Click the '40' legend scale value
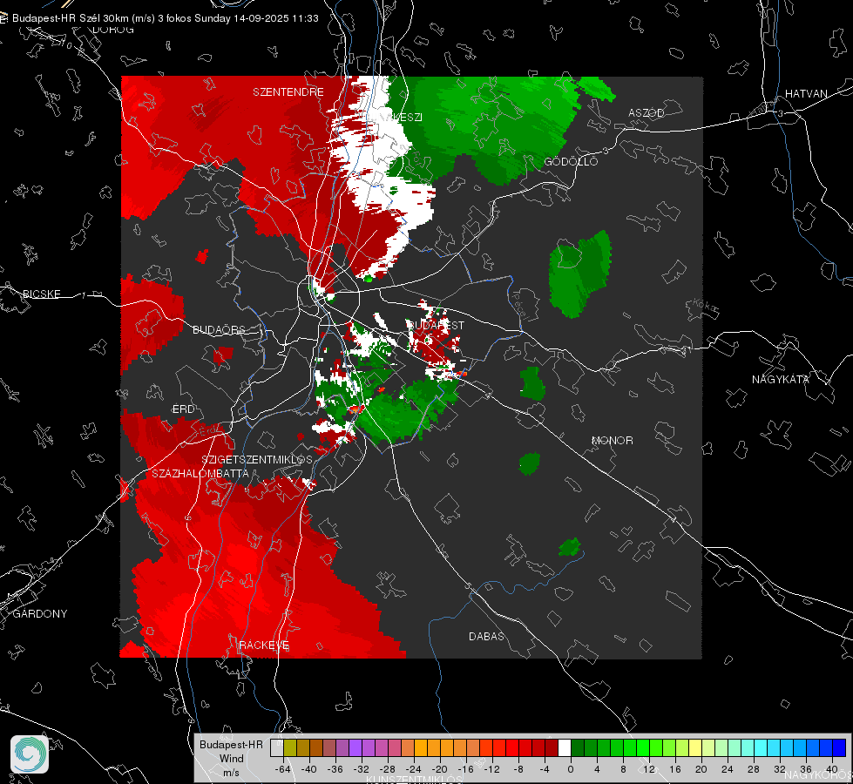The width and height of the screenshot is (853, 784). coord(832,769)
